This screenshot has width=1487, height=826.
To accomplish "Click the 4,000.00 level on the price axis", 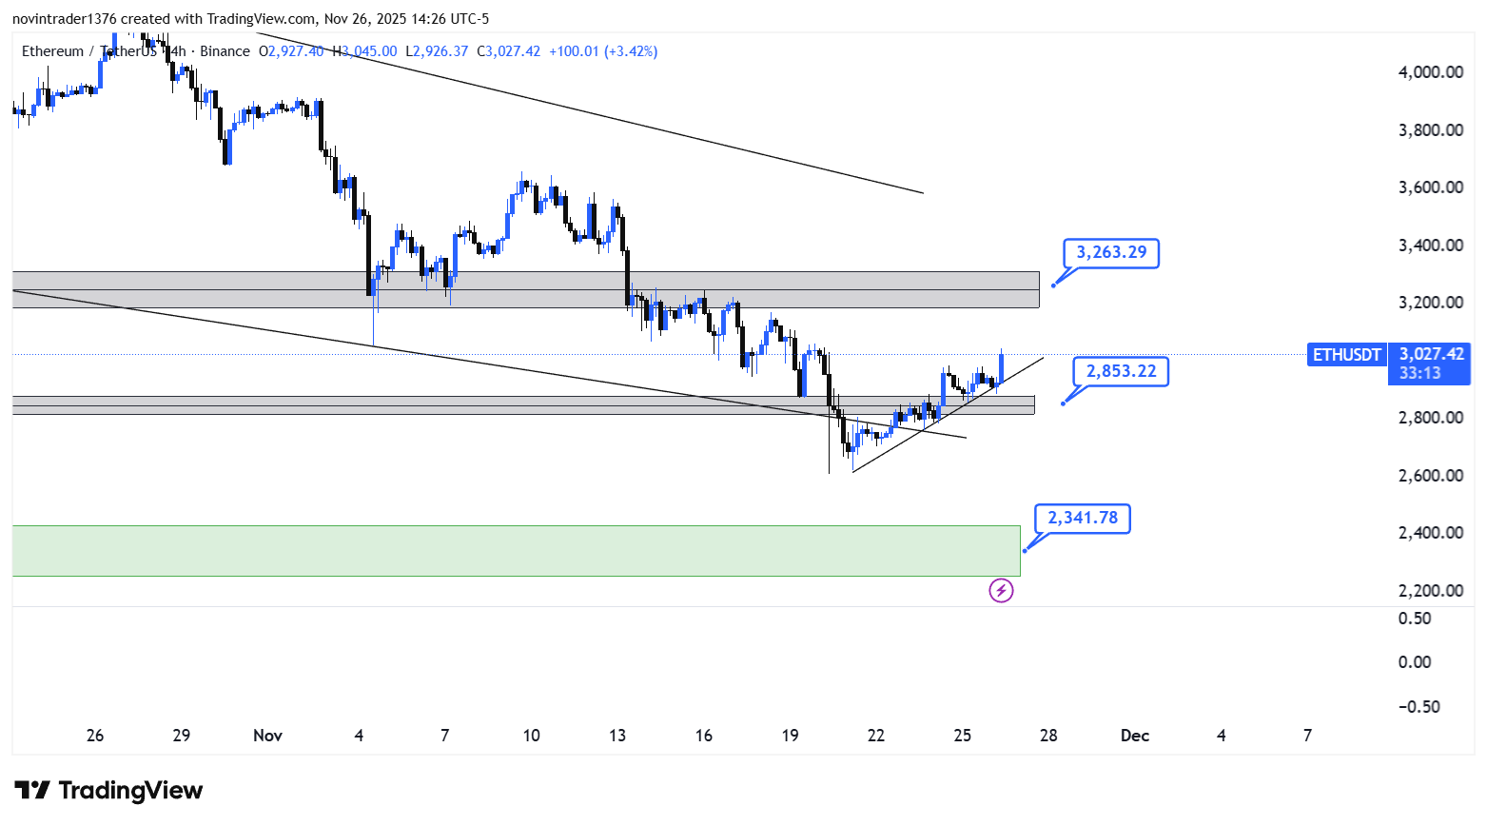I will [x=1430, y=72].
